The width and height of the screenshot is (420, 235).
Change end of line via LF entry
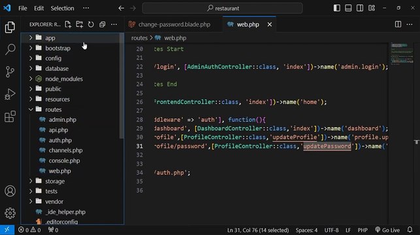tap(348, 230)
